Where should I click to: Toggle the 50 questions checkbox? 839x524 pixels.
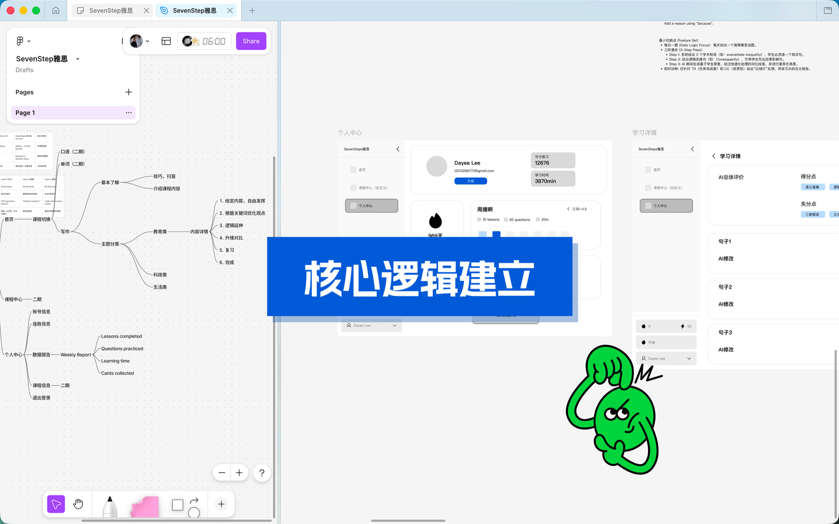(x=505, y=220)
